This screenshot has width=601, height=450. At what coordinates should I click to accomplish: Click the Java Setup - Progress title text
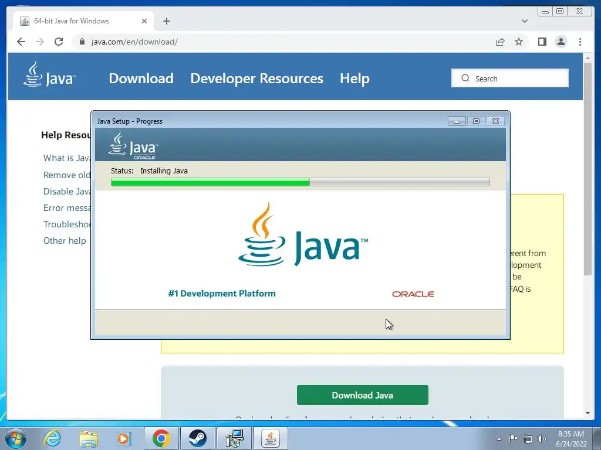tap(130, 121)
